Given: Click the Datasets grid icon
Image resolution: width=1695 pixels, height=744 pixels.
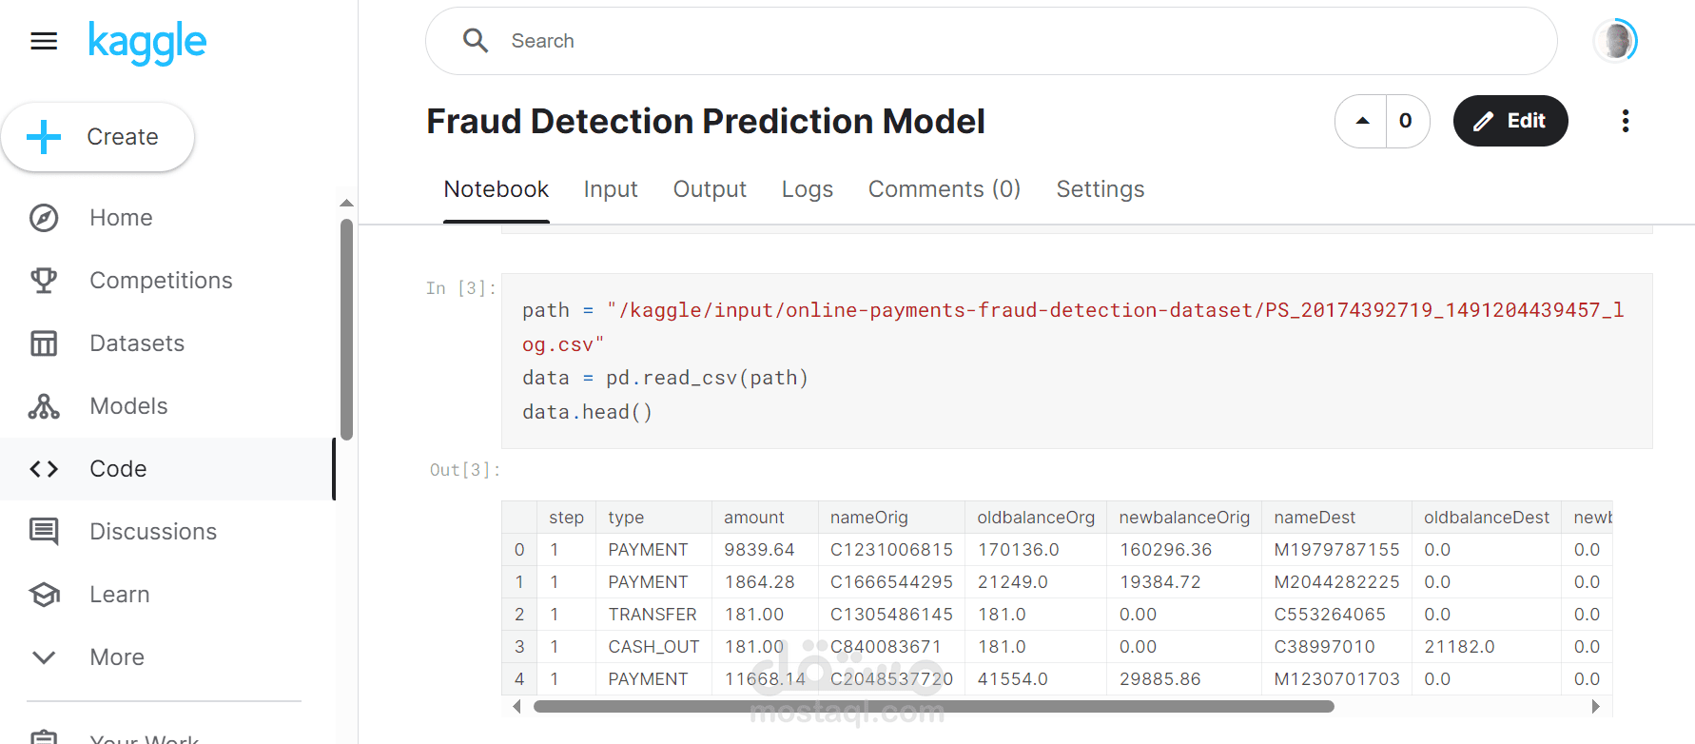Looking at the screenshot, I should 44,343.
